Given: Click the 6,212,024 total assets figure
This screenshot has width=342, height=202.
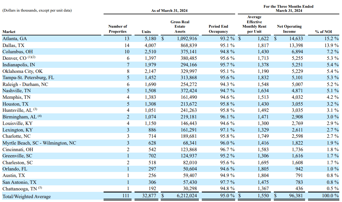Looking at the screenshot, I should [187, 196].
